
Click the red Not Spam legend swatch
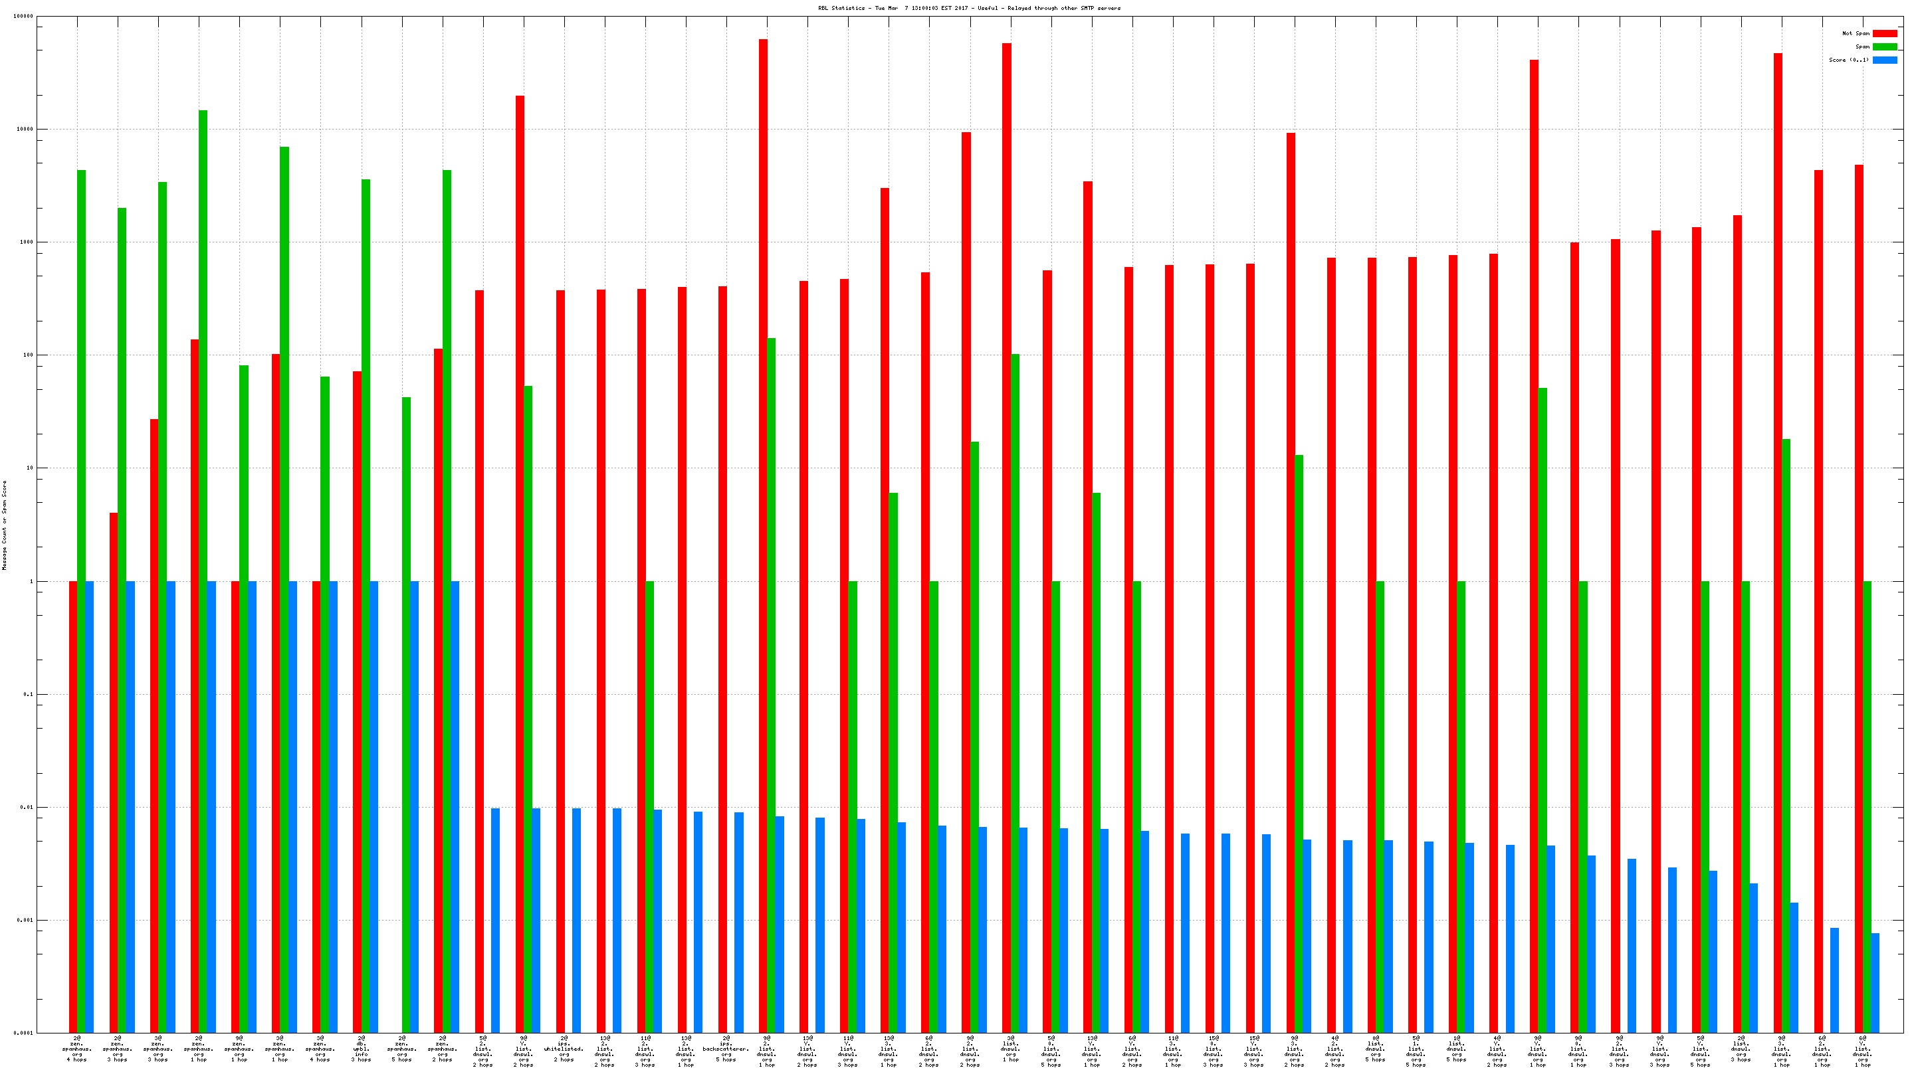pos(1884,33)
